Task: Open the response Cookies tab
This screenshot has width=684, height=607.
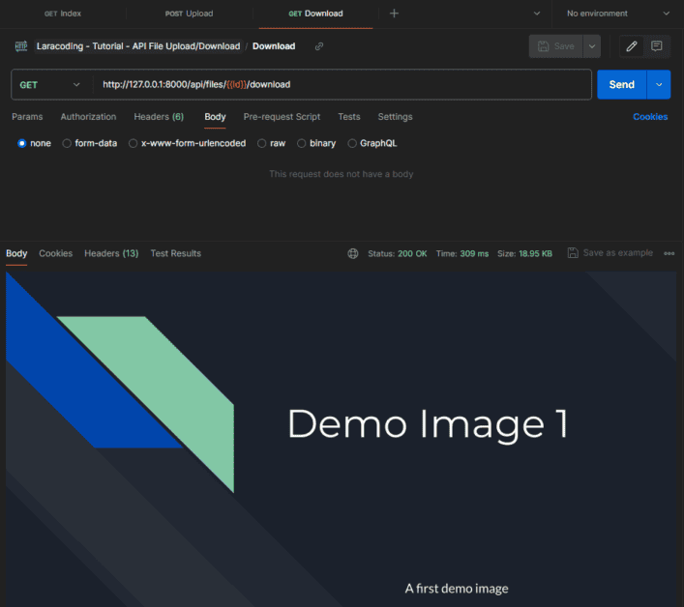Action: [x=56, y=253]
